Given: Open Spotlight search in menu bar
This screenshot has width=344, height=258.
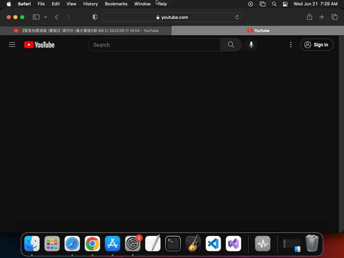Looking at the screenshot, I should (274, 4).
